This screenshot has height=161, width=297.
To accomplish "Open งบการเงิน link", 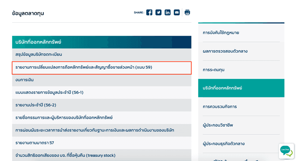I will point(102,80).
